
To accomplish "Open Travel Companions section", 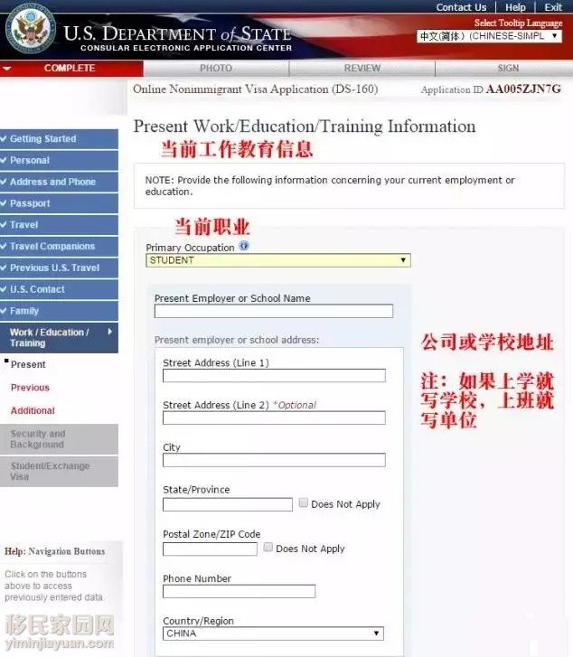I will (59, 247).
